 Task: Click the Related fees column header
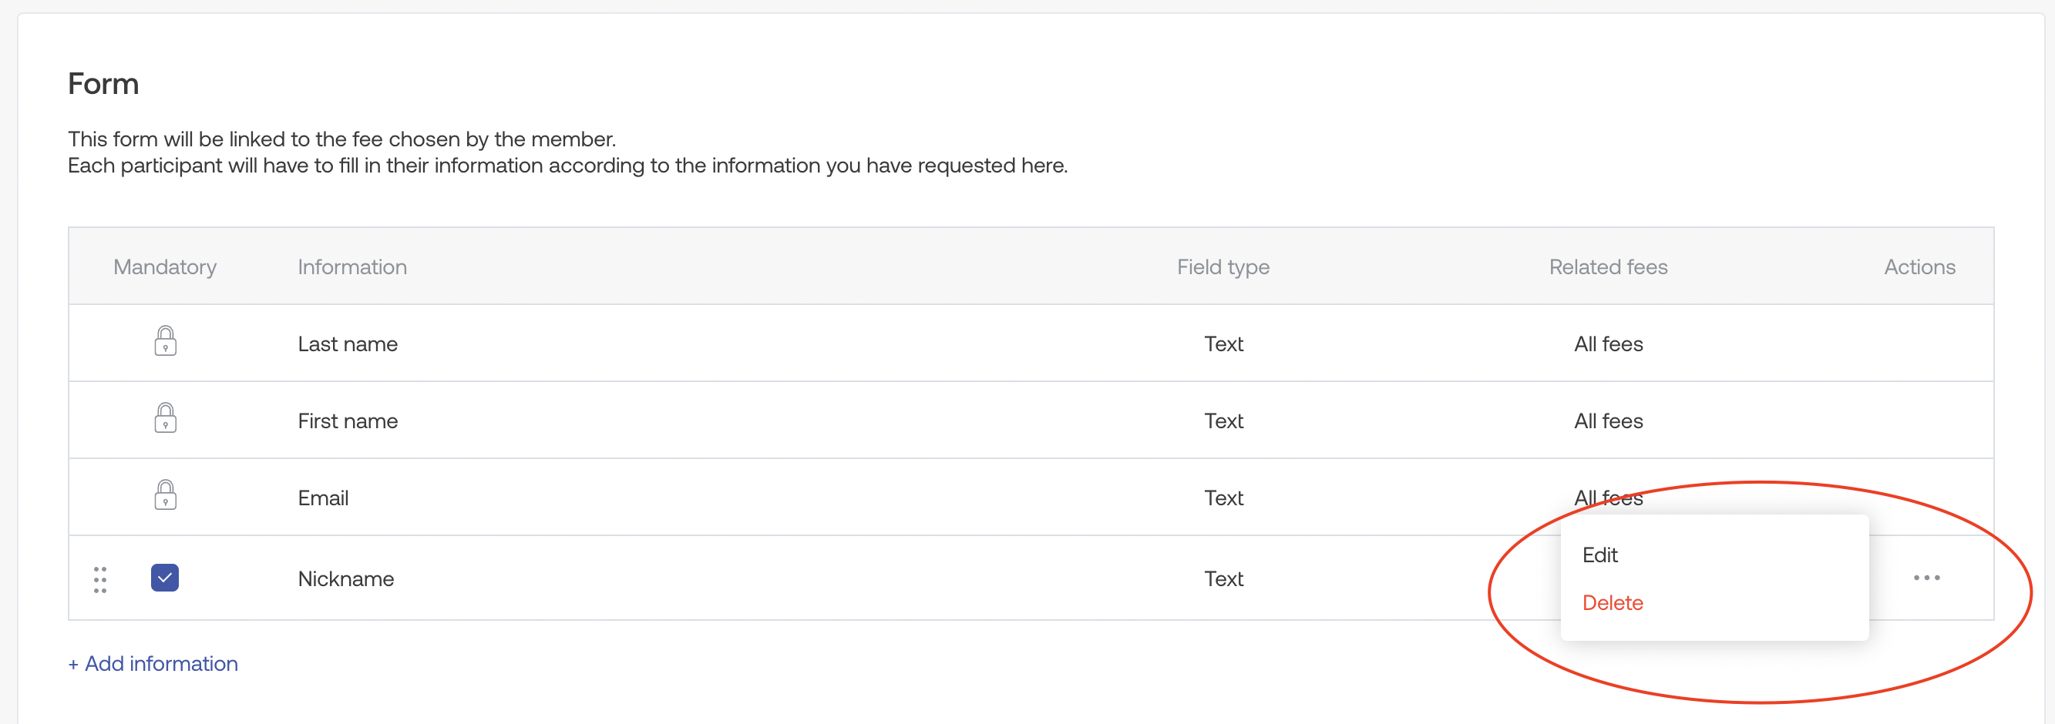(x=1607, y=266)
